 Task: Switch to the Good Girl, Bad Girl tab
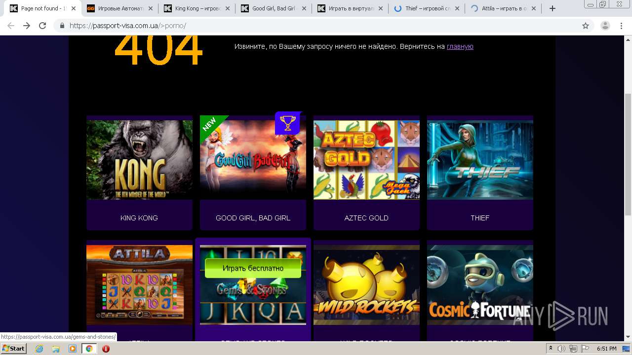point(274,8)
